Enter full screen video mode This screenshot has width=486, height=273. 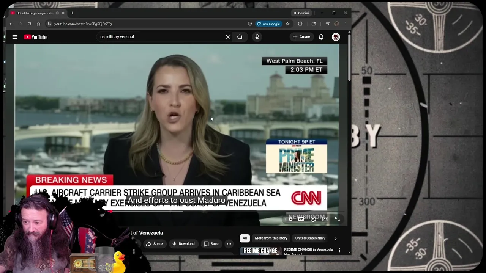click(337, 219)
